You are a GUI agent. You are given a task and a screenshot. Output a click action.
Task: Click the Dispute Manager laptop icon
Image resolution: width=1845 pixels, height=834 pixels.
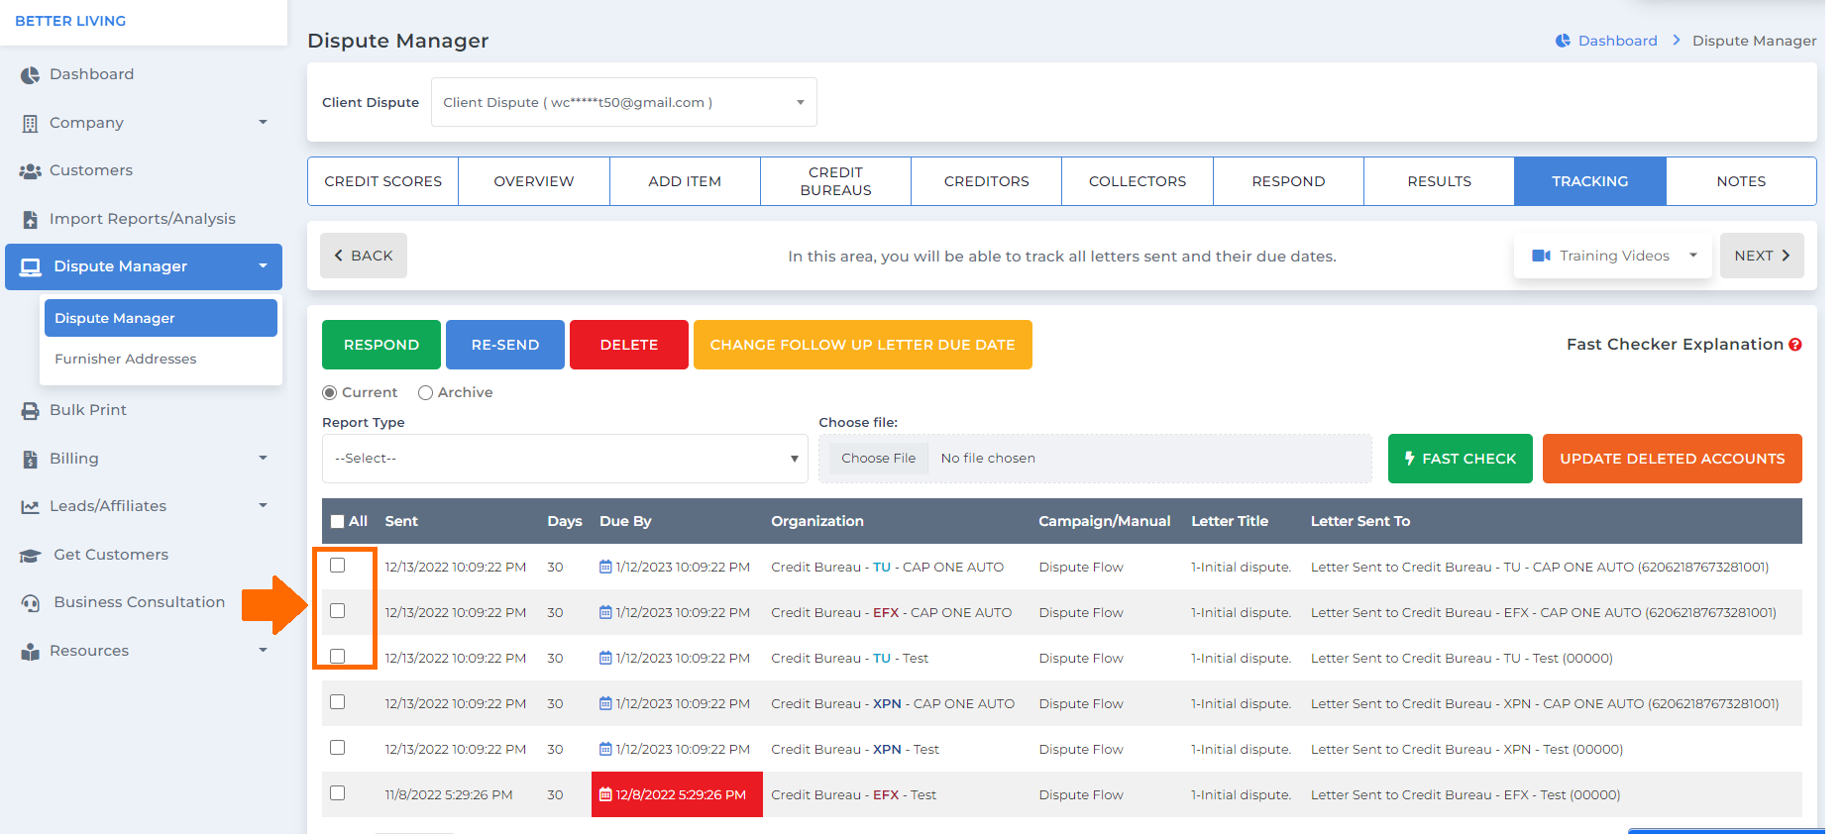(31, 267)
